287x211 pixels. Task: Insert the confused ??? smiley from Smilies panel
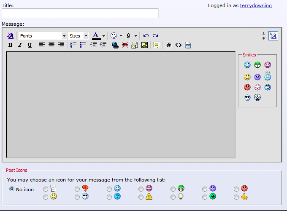(x=268, y=76)
